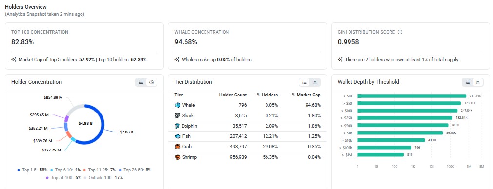The height and width of the screenshot is (189, 493).
Task: Click the Whale Concentration card title
Action: (202, 32)
